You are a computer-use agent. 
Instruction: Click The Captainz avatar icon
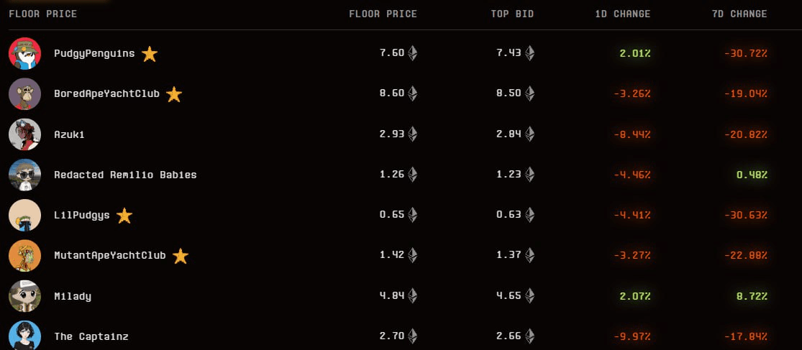(x=24, y=335)
